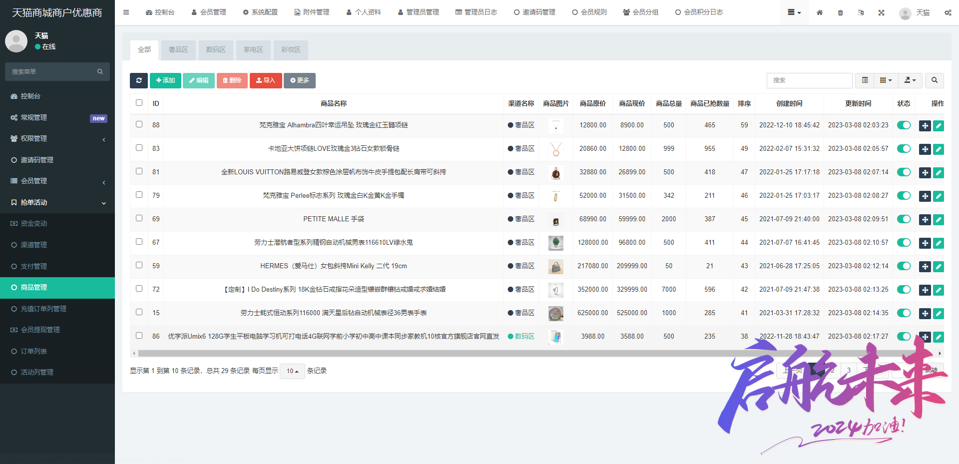Move handle icon for row ID 69
Viewport: 959px width, 464px height.
(925, 220)
